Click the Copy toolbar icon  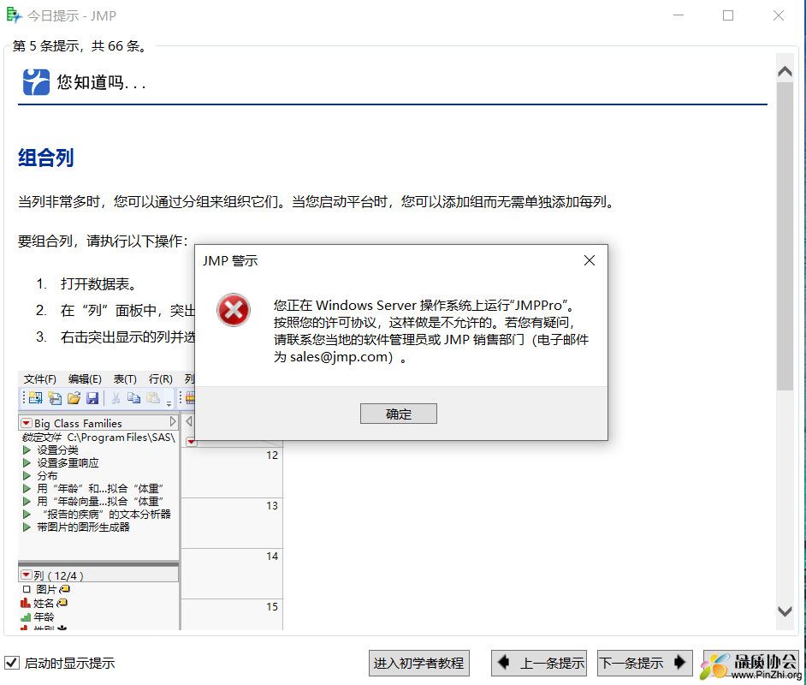click(x=133, y=397)
